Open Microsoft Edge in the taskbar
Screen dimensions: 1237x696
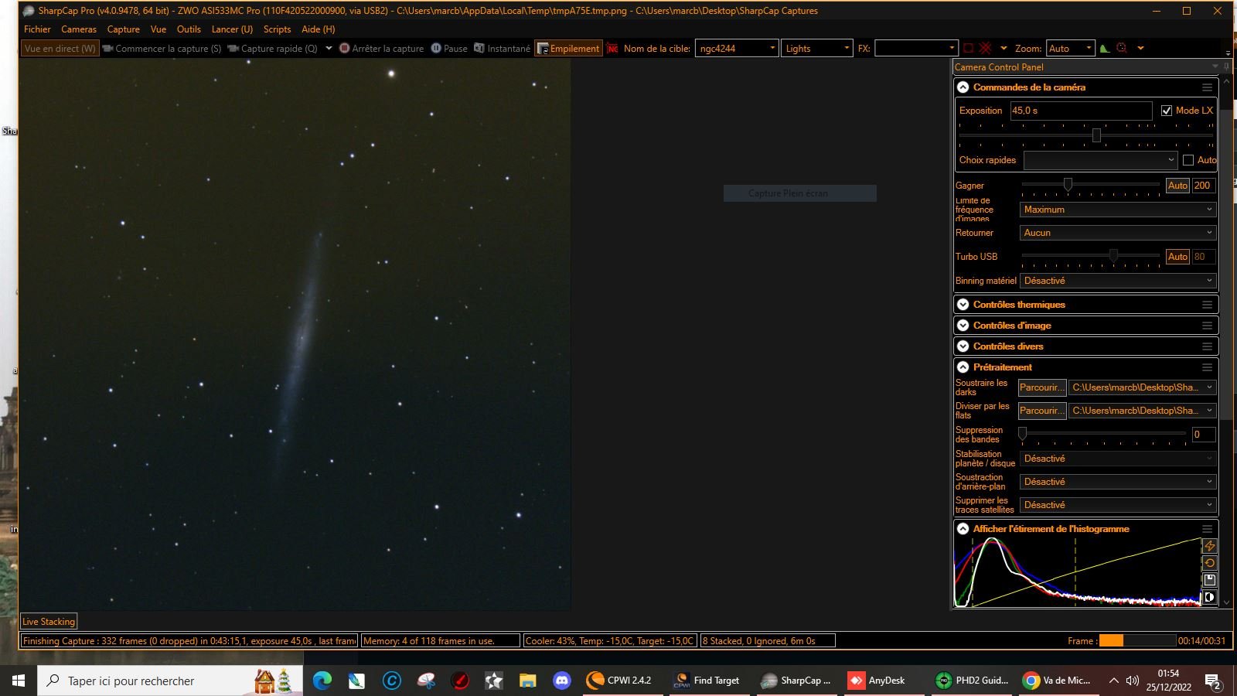[322, 681]
